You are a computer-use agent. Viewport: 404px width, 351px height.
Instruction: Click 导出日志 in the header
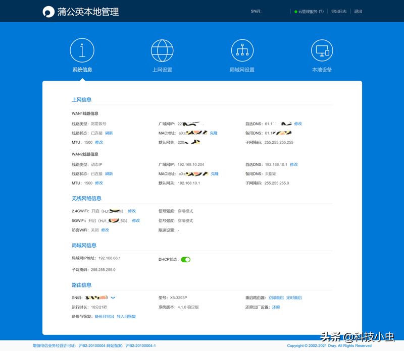(x=339, y=11)
